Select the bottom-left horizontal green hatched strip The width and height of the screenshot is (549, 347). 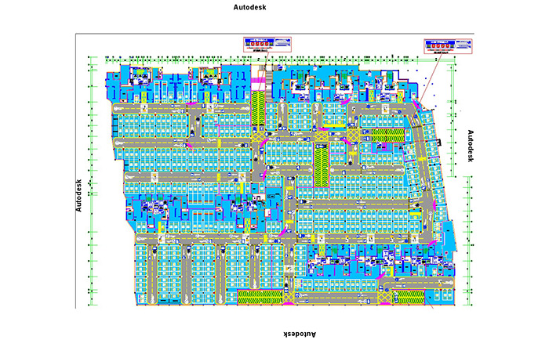(262, 297)
